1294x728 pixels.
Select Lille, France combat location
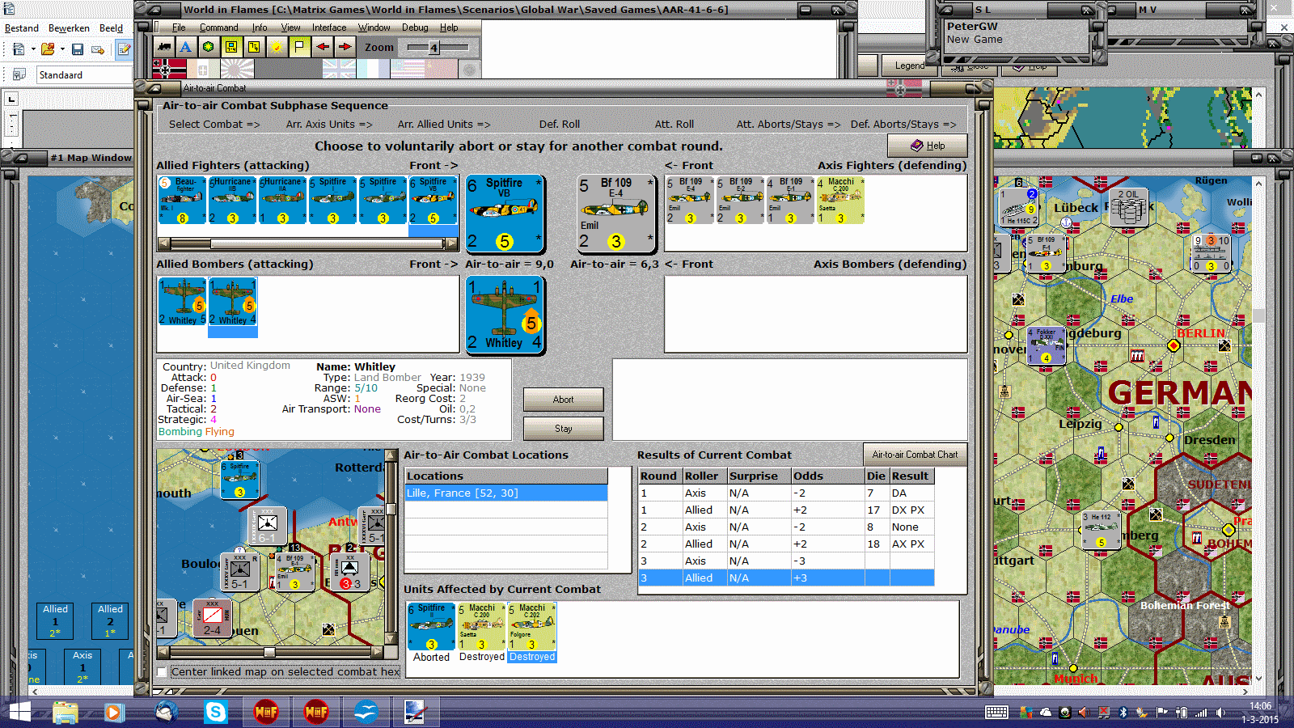(x=506, y=493)
